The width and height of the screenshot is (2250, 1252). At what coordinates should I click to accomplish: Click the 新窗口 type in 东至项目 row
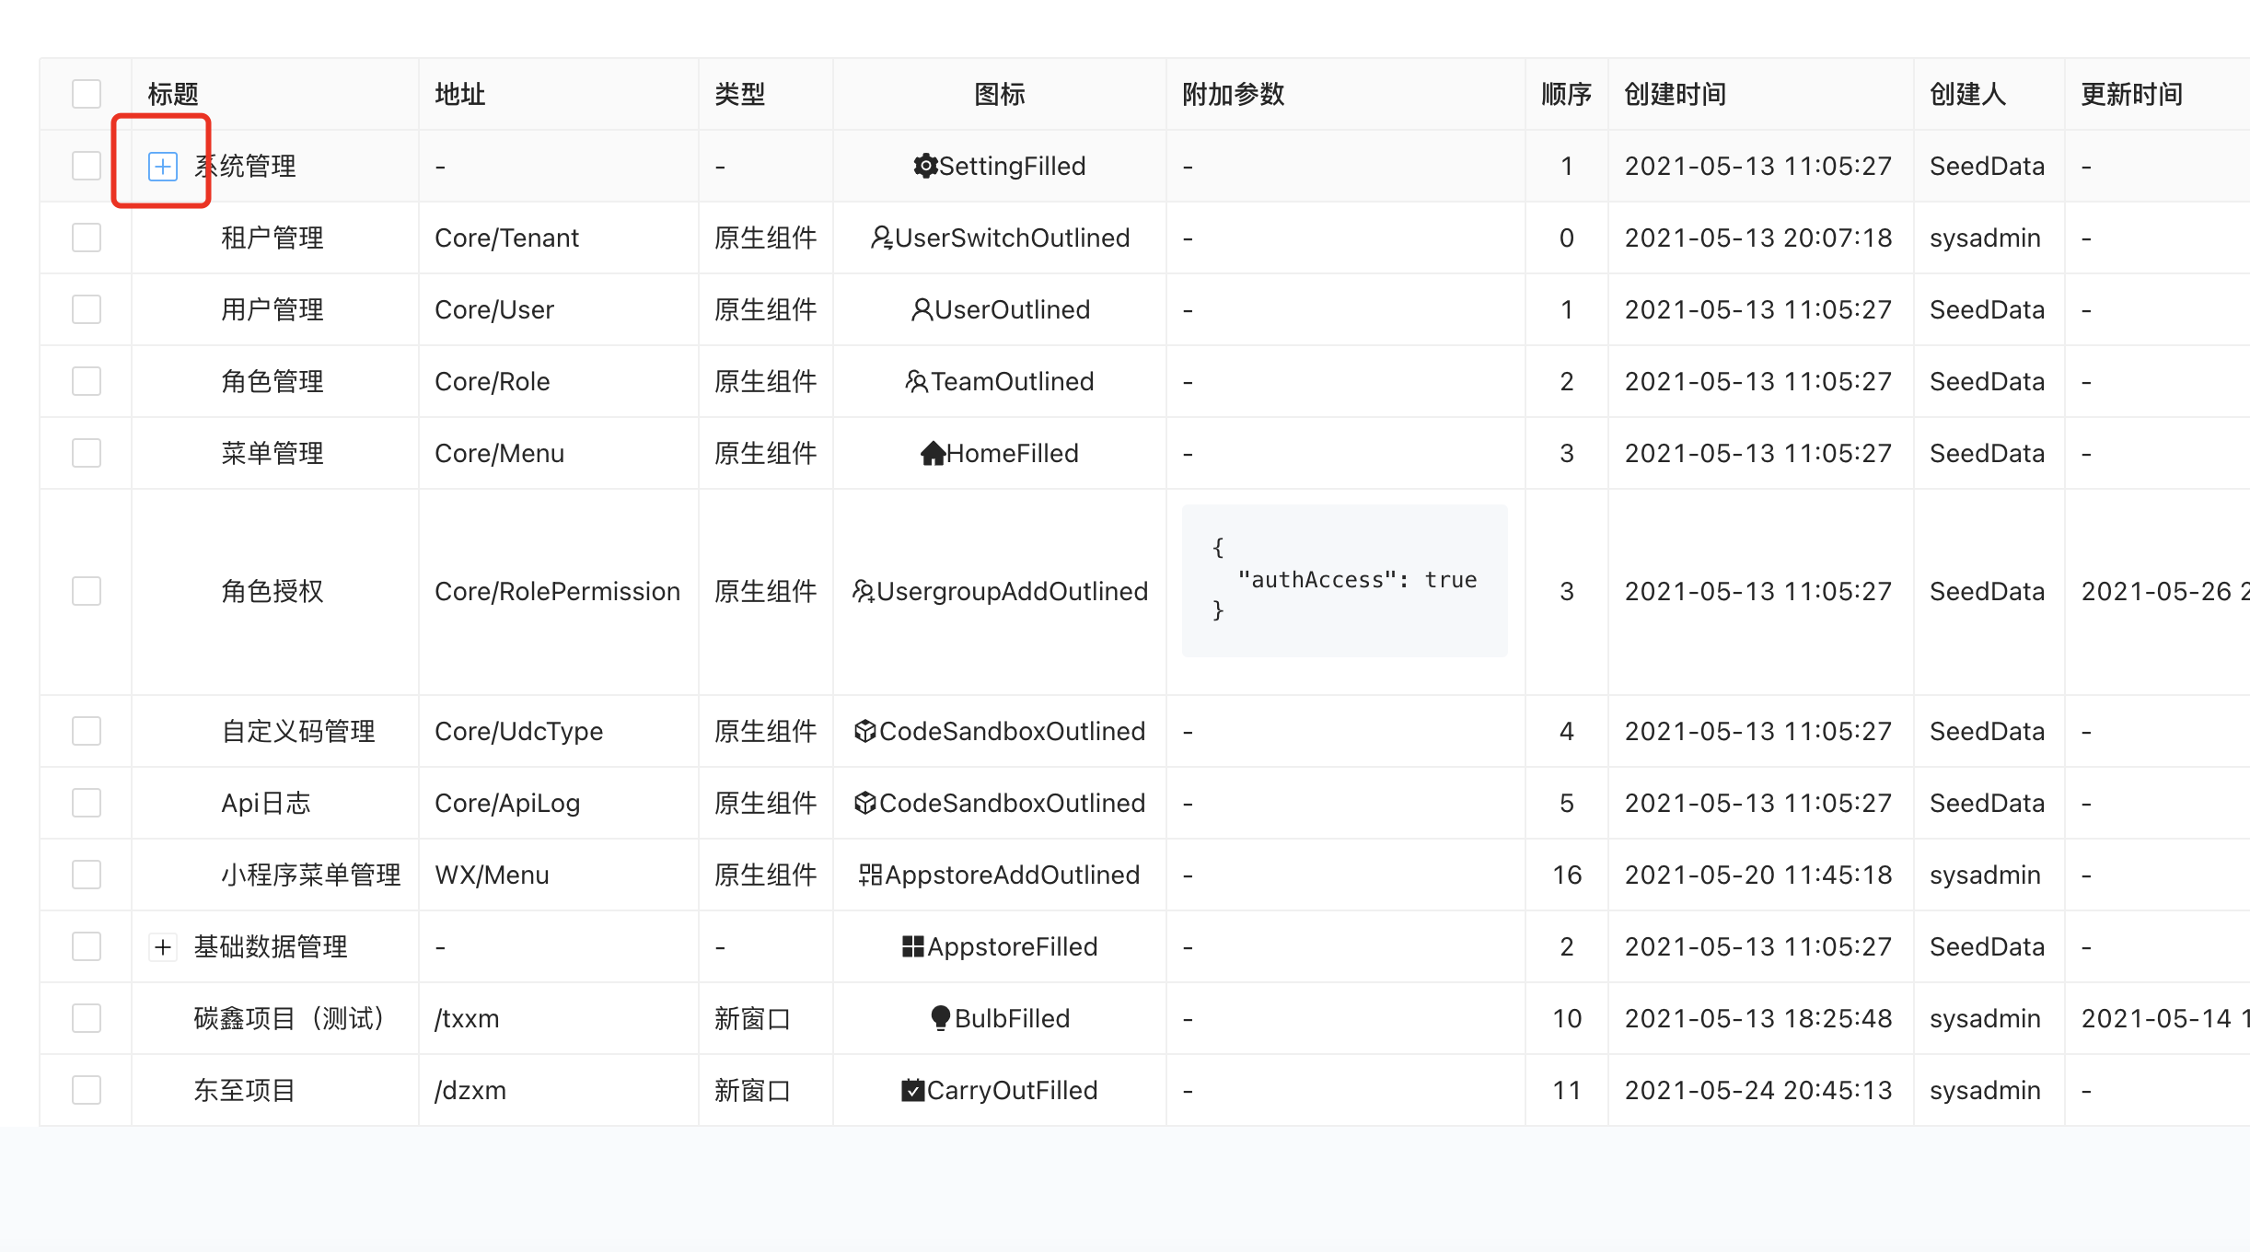click(x=753, y=1090)
